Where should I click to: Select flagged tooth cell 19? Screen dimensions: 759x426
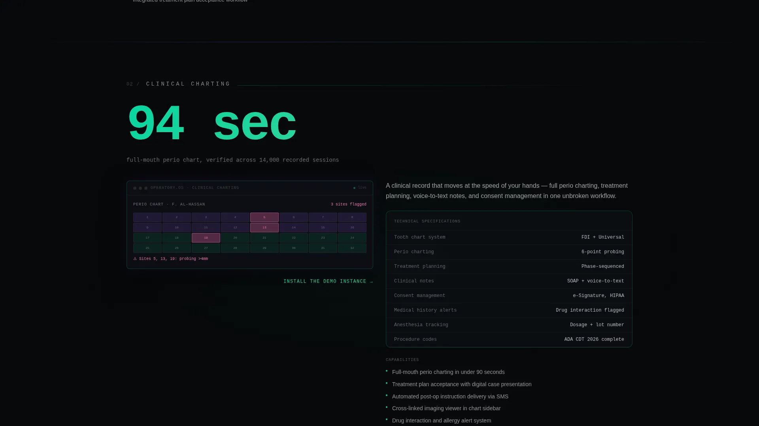pyautogui.click(x=206, y=238)
